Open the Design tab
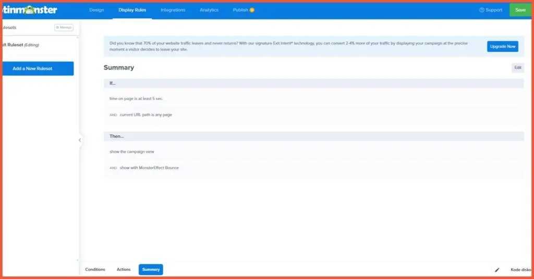 tap(96, 10)
